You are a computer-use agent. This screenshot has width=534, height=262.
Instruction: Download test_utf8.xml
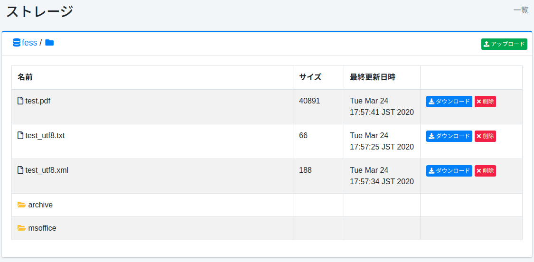[449, 171]
